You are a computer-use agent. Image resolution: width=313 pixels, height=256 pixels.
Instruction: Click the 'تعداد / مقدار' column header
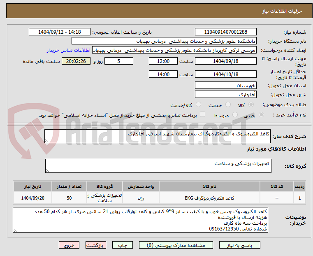click(69, 186)
